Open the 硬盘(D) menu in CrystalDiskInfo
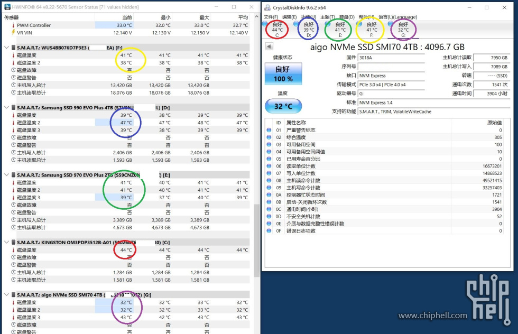This screenshot has height=334, width=518. pyautogui.click(x=347, y=17)
